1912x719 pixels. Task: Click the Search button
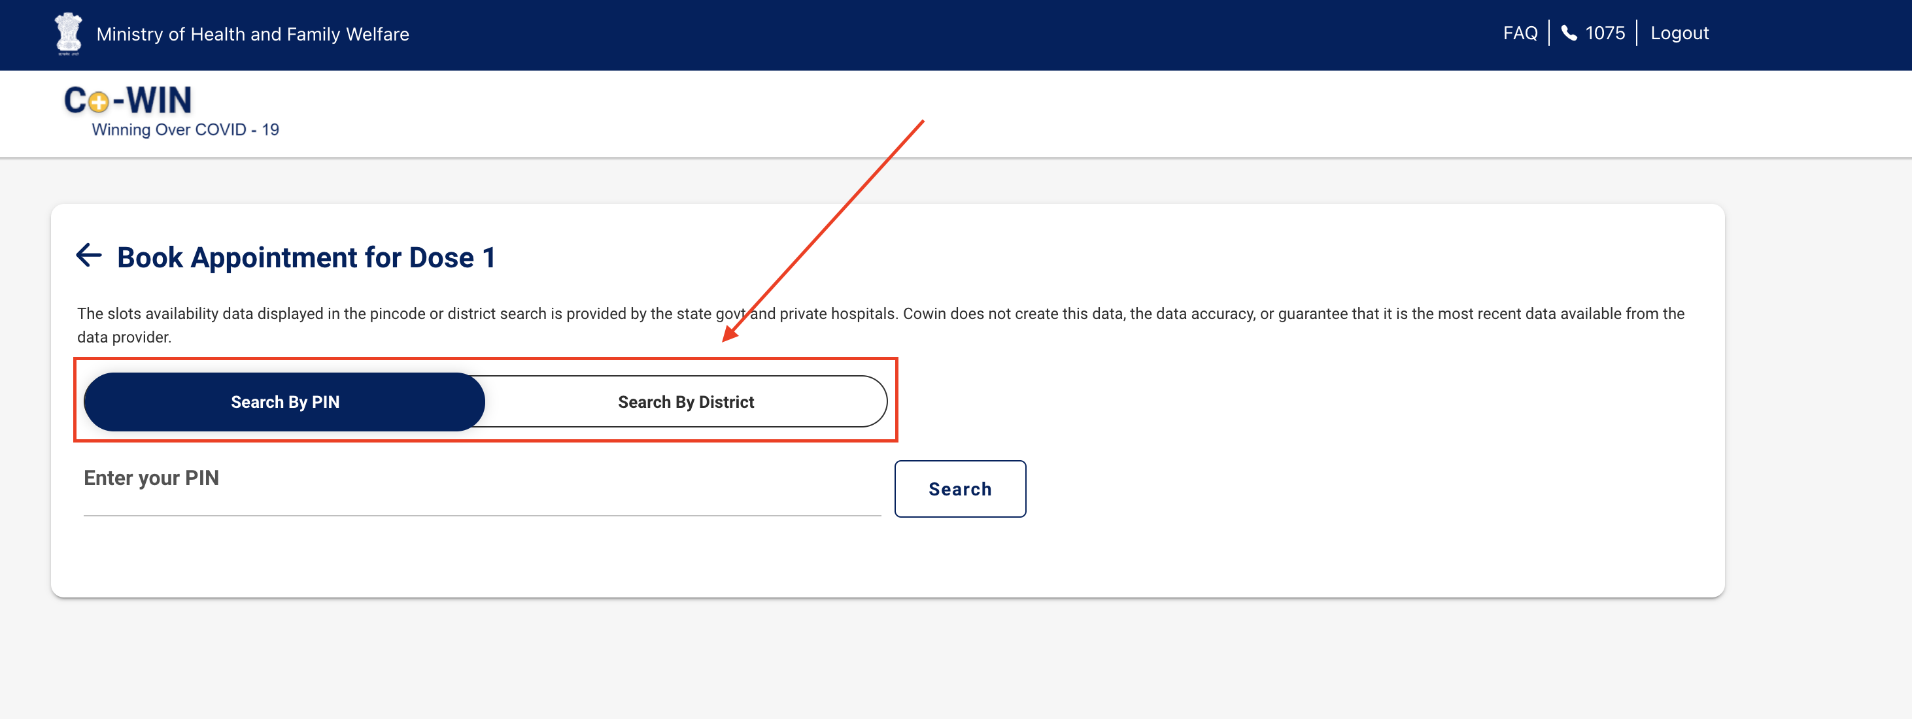961,489
